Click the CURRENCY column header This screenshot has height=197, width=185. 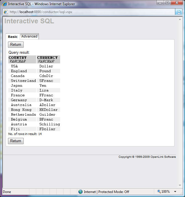click(47, 58)
